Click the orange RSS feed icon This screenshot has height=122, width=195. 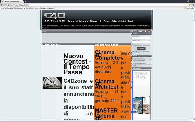coord(132,31)
